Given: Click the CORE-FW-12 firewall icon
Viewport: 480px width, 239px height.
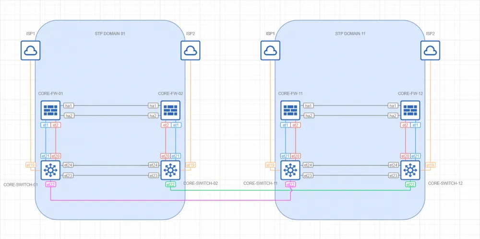Looking at the screenshot, I should tap(410, 110).
